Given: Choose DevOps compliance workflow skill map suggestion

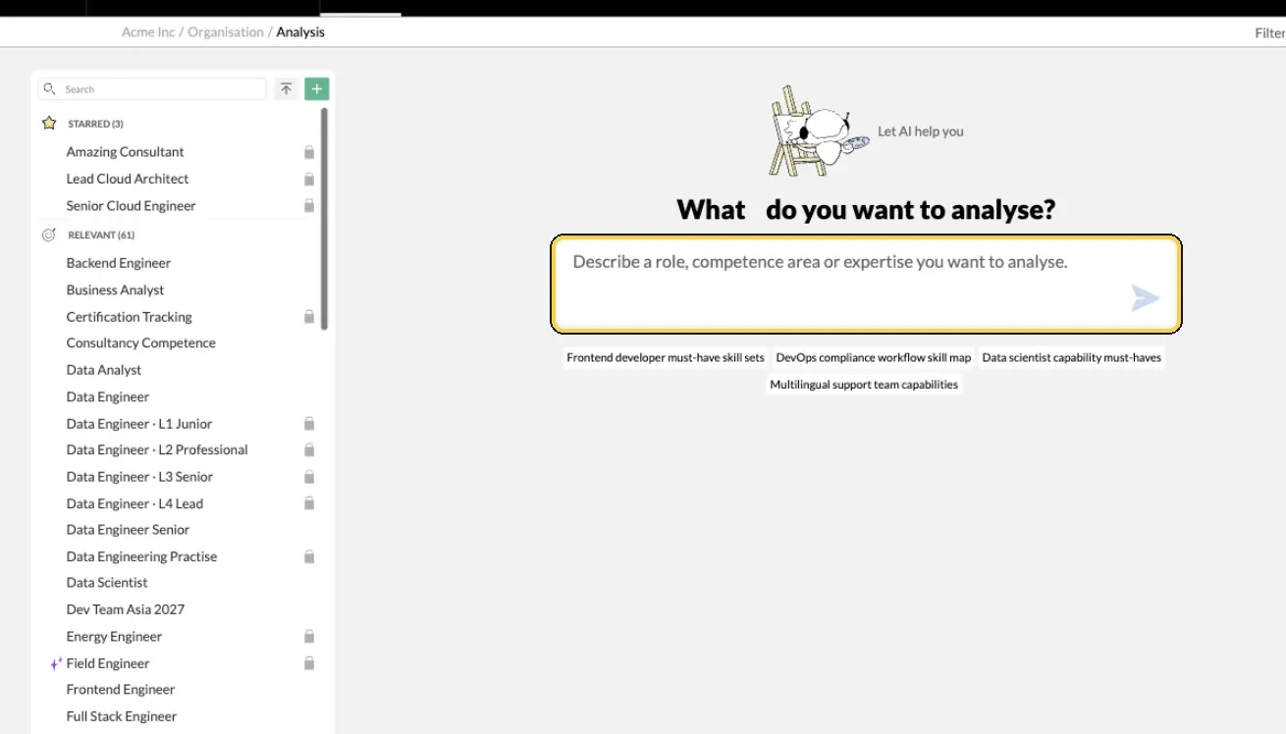Looking at the screenshot, I should 874,358.
